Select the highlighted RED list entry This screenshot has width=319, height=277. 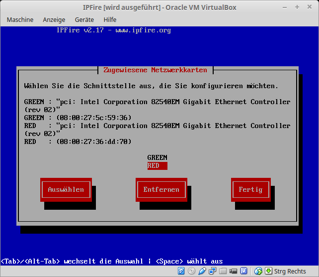pos(157,165)
